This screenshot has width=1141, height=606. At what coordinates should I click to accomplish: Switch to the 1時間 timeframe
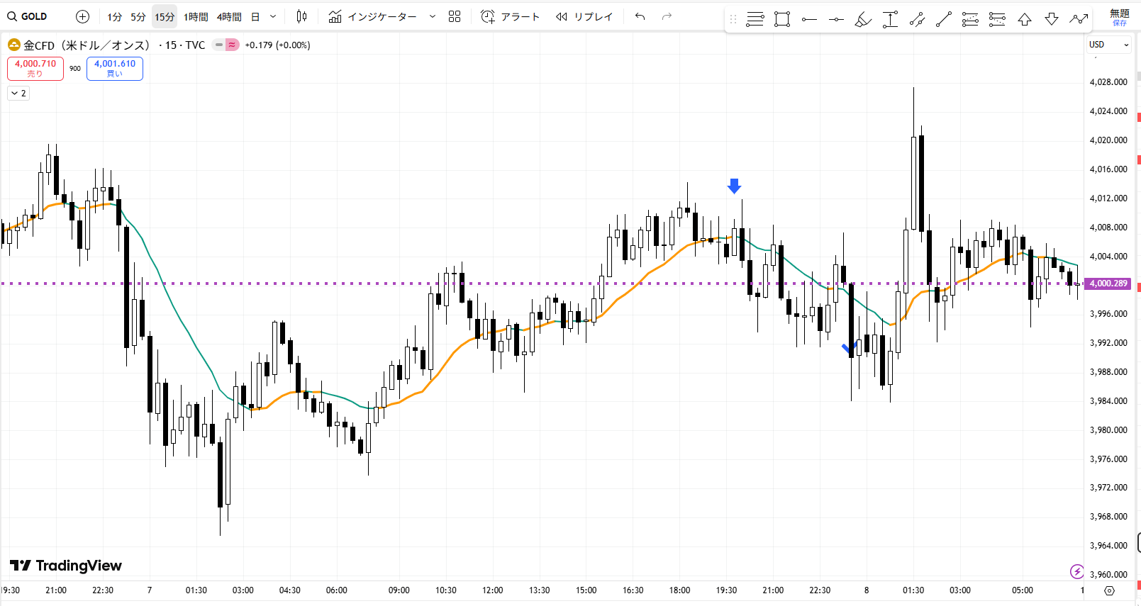(196, 16)
